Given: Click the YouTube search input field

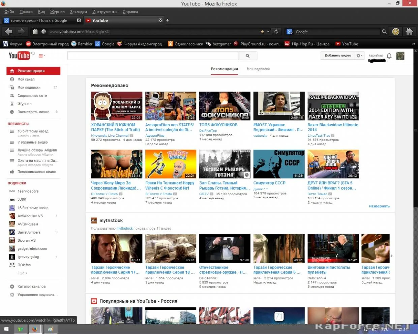Looking at the screenshot, I should click(153, 56).
